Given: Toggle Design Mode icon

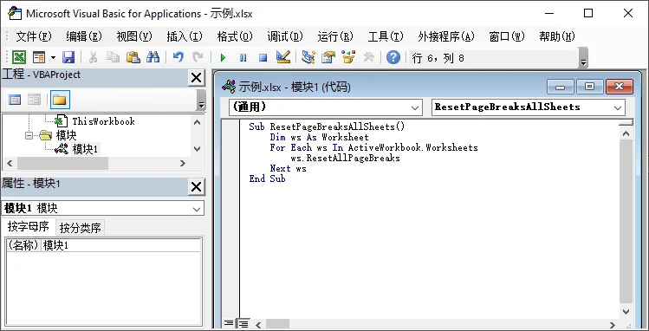Looking at the screenshot, I should pos(283,57).
